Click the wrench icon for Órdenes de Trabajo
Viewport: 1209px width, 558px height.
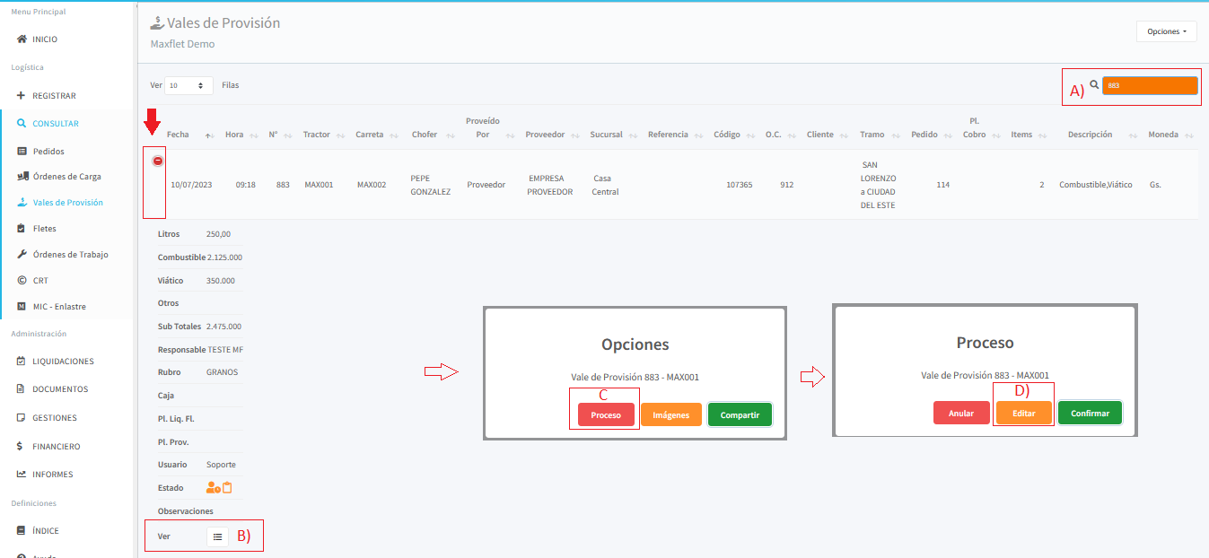click(x=22, y=255)
